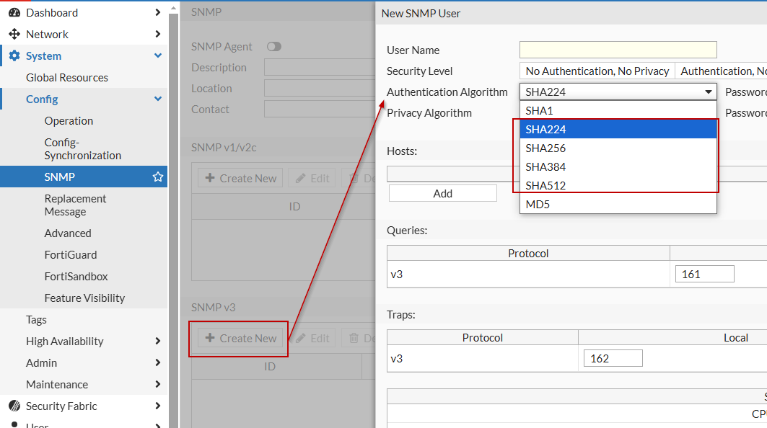Choose SHA256 from the algorithm list
The height and width of the screenshot is (428, 767).
coord(546,148)
